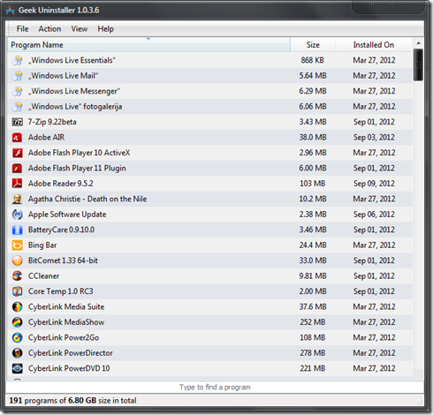This screenshot has width=433, height=415.
Task: Open the Action menu
Action: tap(49, 29)
